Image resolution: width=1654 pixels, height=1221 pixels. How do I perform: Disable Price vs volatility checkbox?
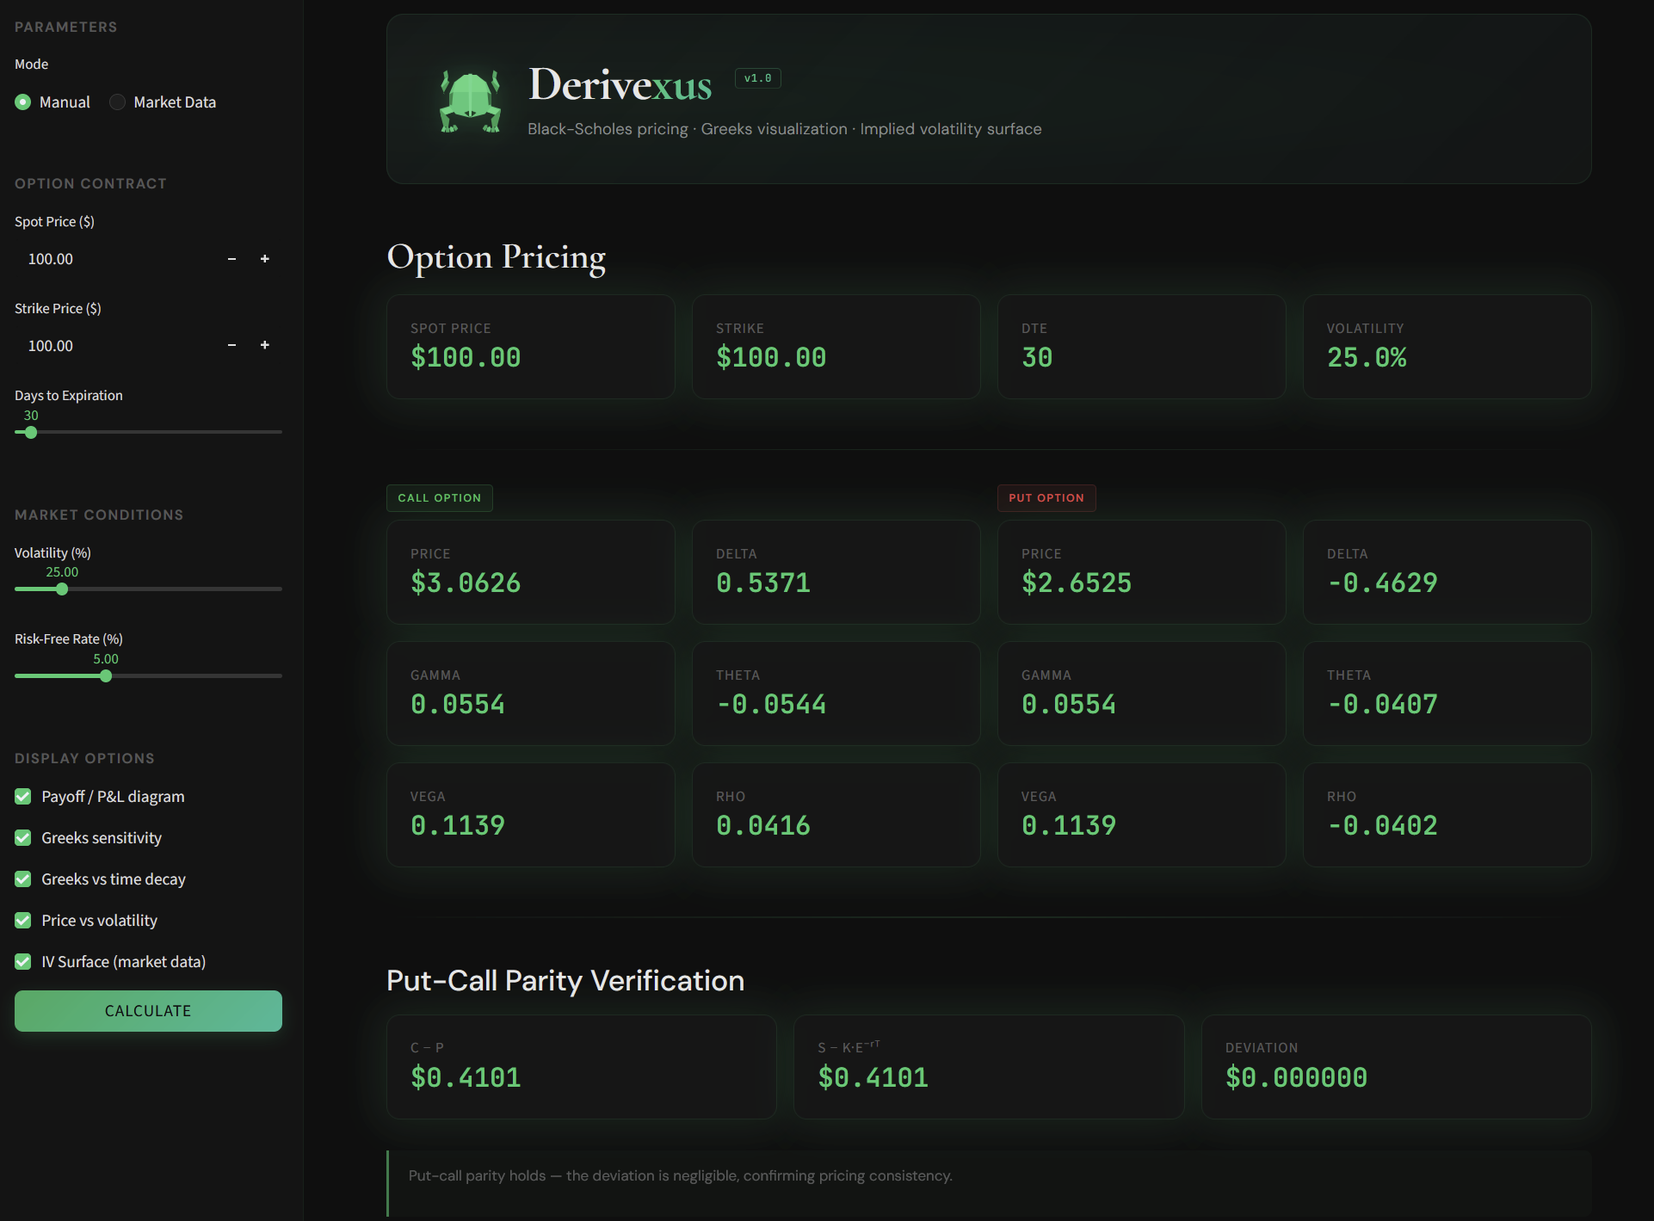coord(23,921)
